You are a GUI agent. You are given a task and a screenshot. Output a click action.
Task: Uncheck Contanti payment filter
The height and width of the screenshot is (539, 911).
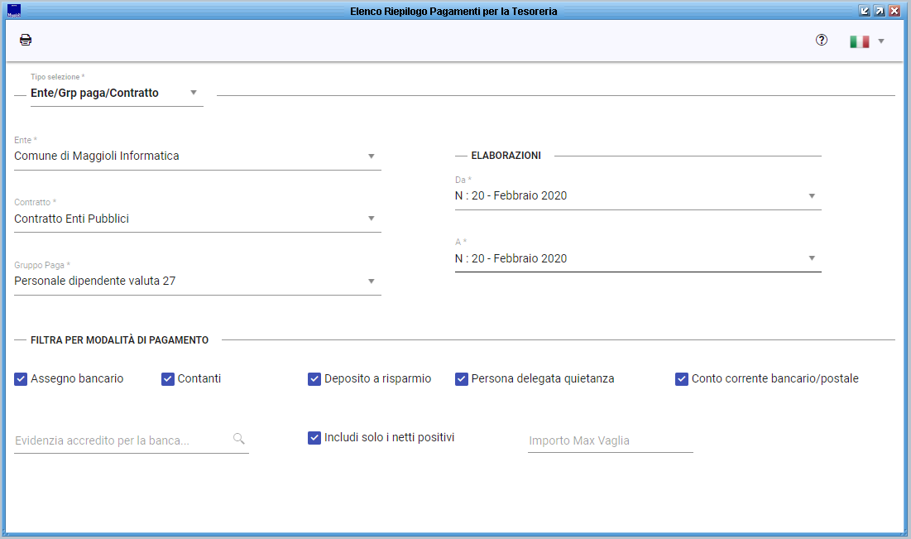point(168,379)
